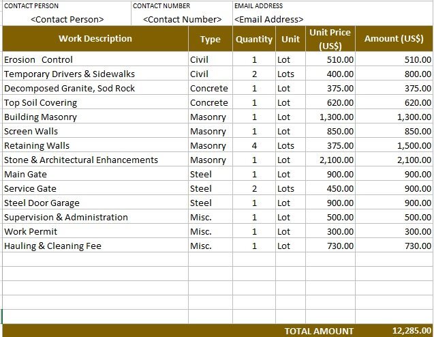
Task: Select the 'Steel Door Garage' cell
Action: click(95, 203)
